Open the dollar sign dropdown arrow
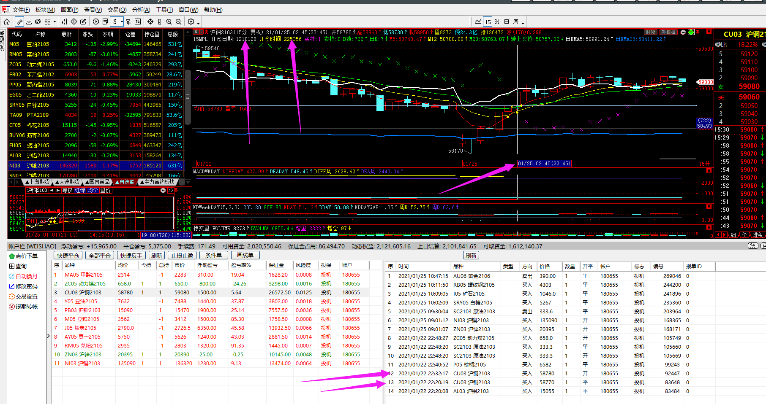The height and width of the screenshot is (404, 766). click(122, 22)
